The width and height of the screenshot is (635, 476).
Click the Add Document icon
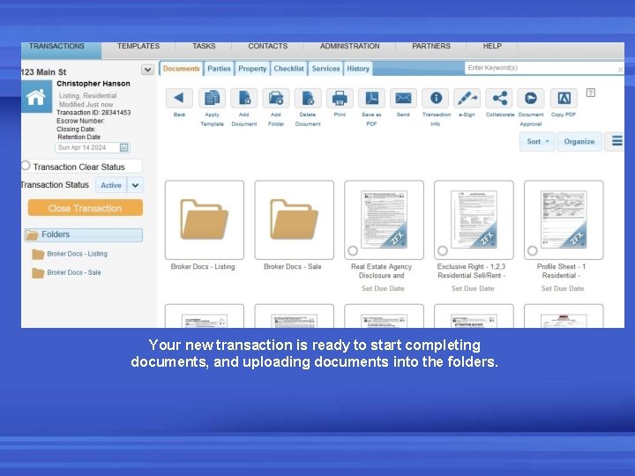[244, 98]
